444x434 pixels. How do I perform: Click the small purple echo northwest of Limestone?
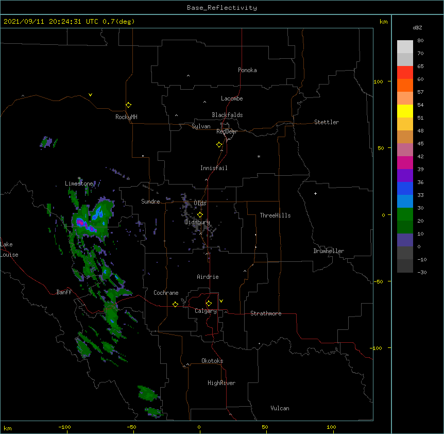[x=46, y=142]
